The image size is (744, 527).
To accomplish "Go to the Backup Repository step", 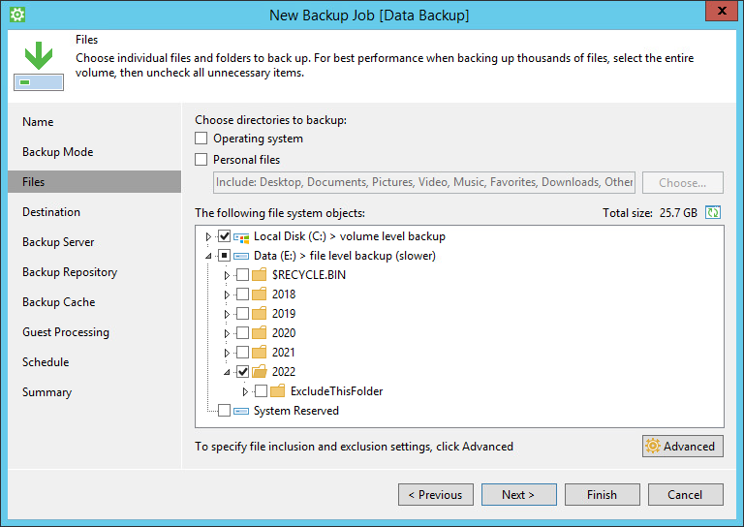I will (x=70, y=272).
